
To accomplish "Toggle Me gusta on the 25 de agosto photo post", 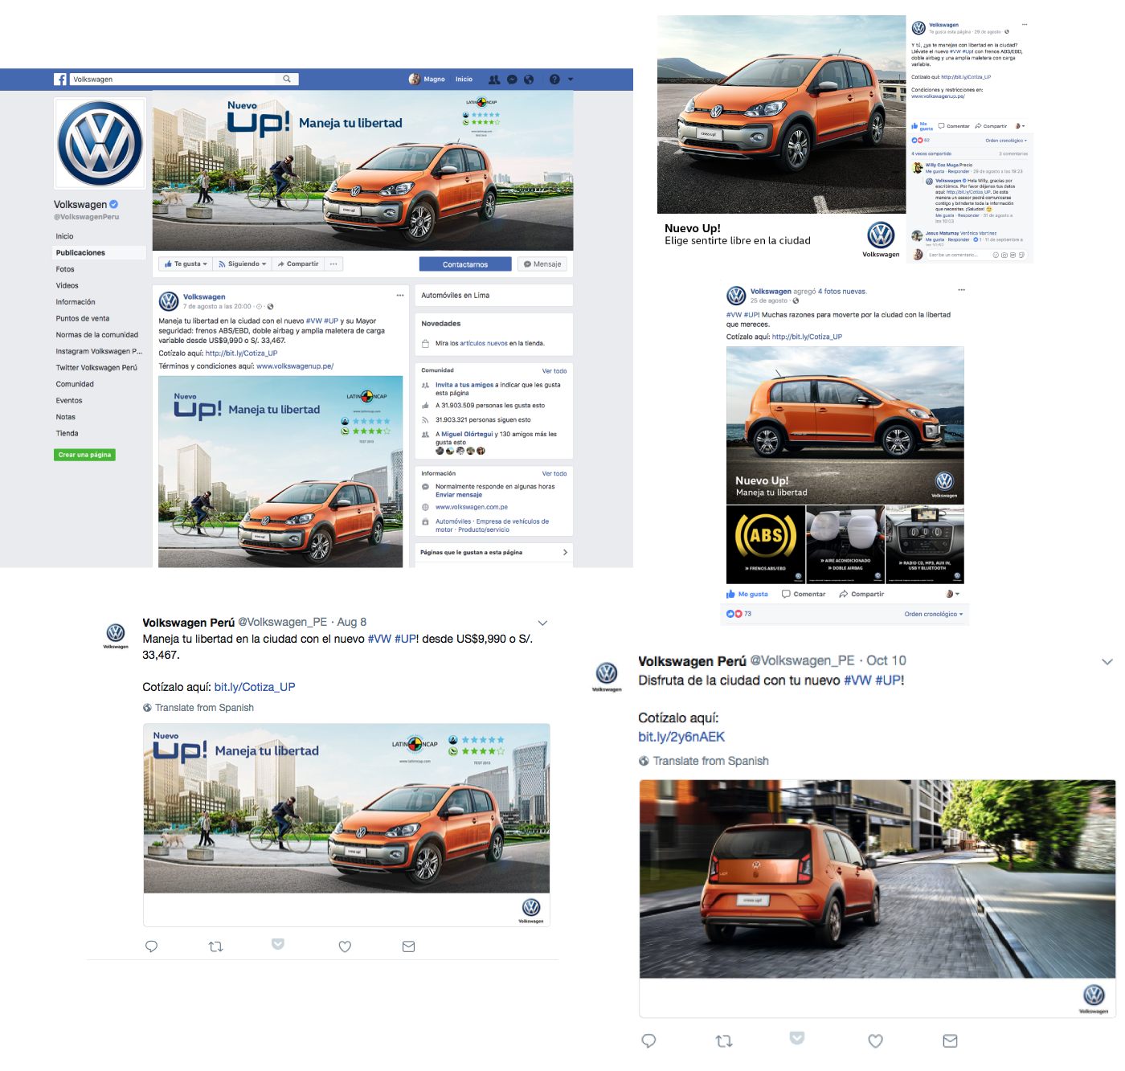I will [747, 594].
